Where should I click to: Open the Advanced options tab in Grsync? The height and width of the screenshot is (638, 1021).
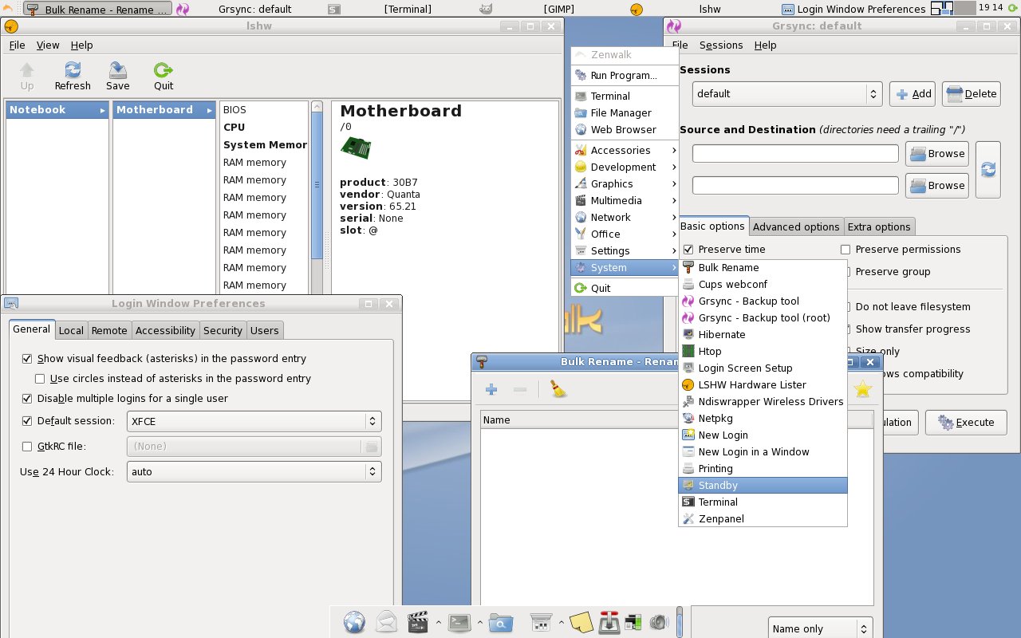click(x=796, y=226)
